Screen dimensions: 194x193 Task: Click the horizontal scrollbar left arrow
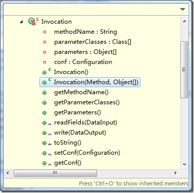8,173
